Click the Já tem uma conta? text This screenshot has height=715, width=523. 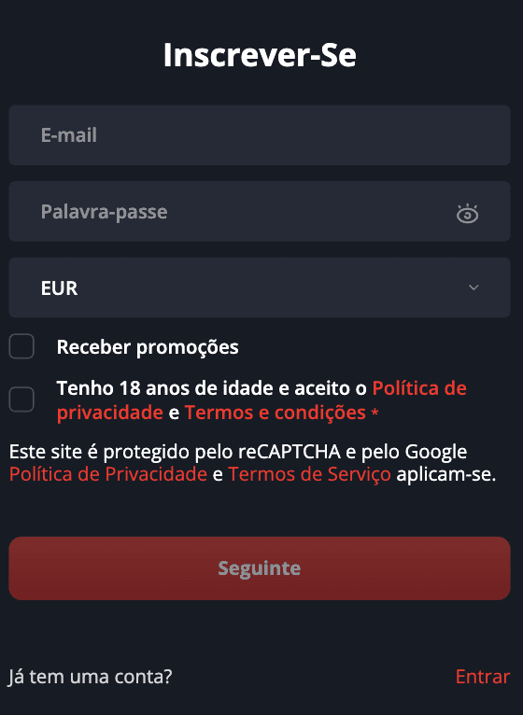pyautogui.click(x=91, y=677)
